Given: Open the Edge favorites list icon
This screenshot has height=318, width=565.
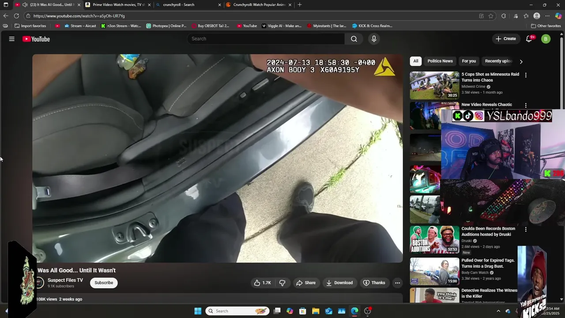Looking at the screenshot, I should (x=526, y=16).
